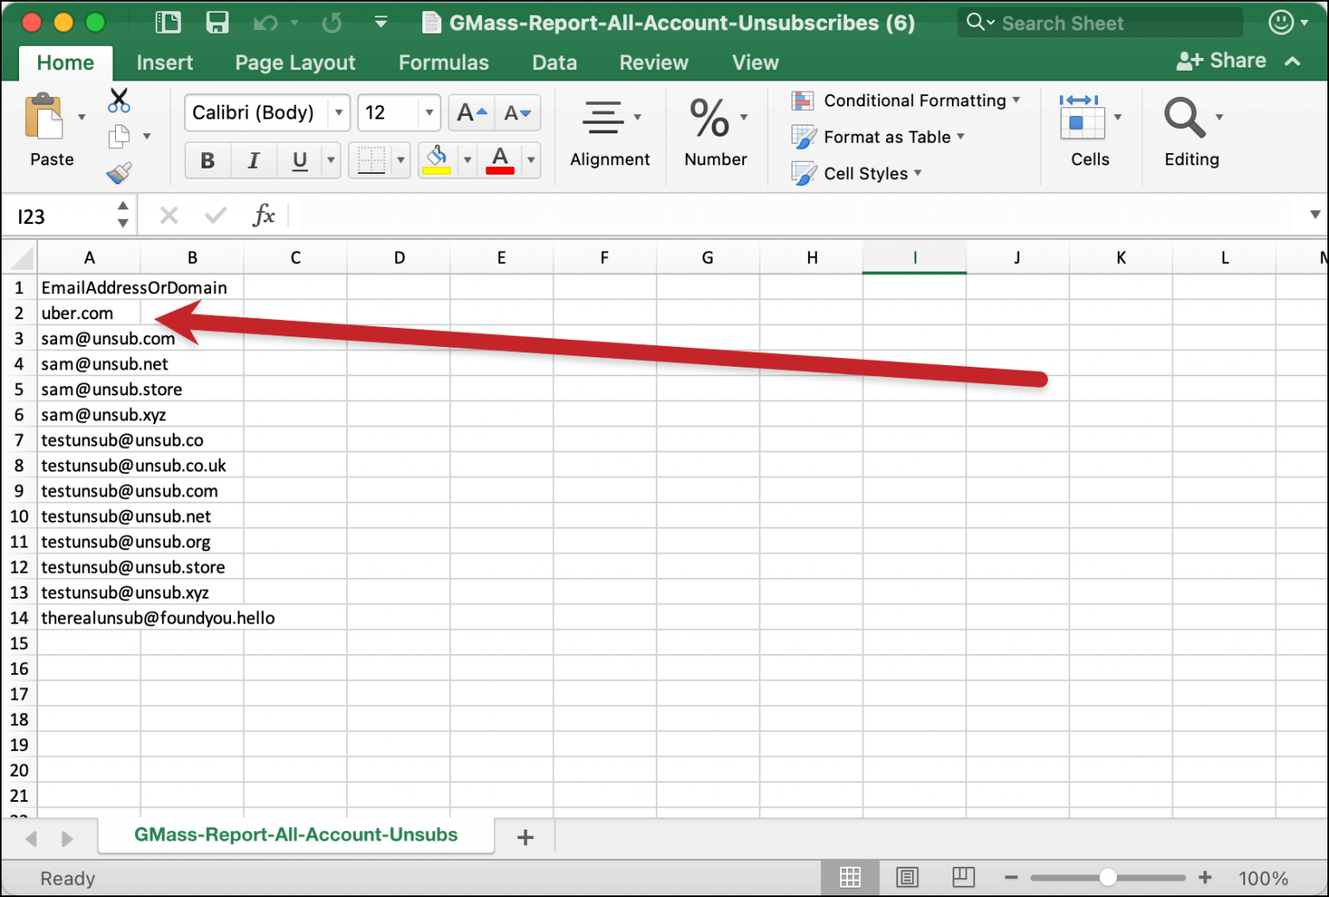
Task: Open the font size dropdown arrow
Action: click(x=429, y=112)
